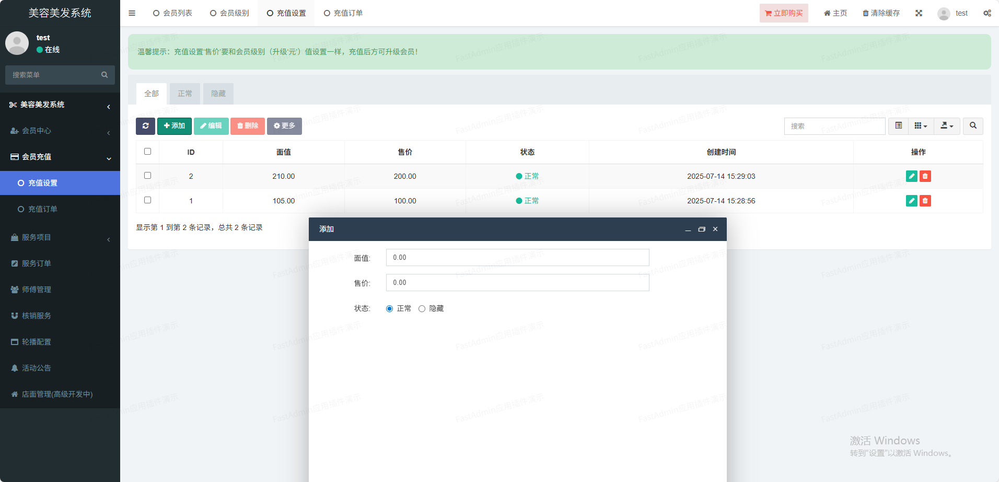This screenshot has width=999, height=482.
Task: Click the edit pencil icon for row ID 2
Action: coord(911,176)
